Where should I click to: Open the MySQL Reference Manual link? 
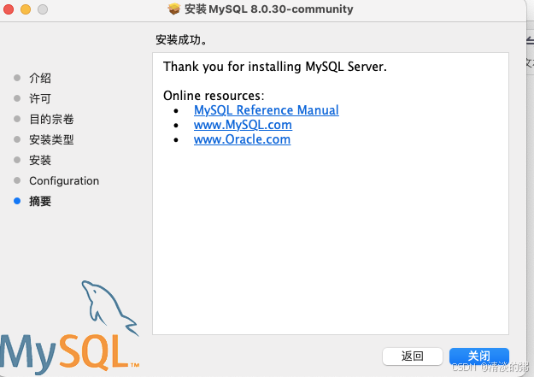click(x=267, y=110)
